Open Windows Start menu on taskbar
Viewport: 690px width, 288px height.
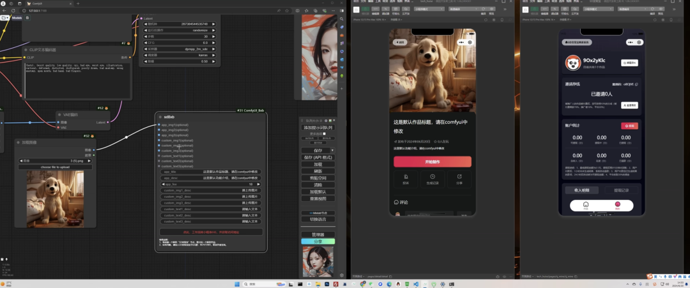click(x=237, y=284)
